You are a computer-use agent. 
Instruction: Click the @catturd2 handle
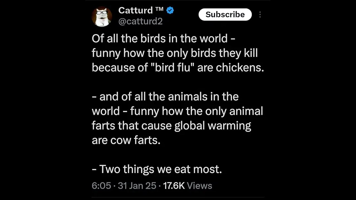coord(140,21)
